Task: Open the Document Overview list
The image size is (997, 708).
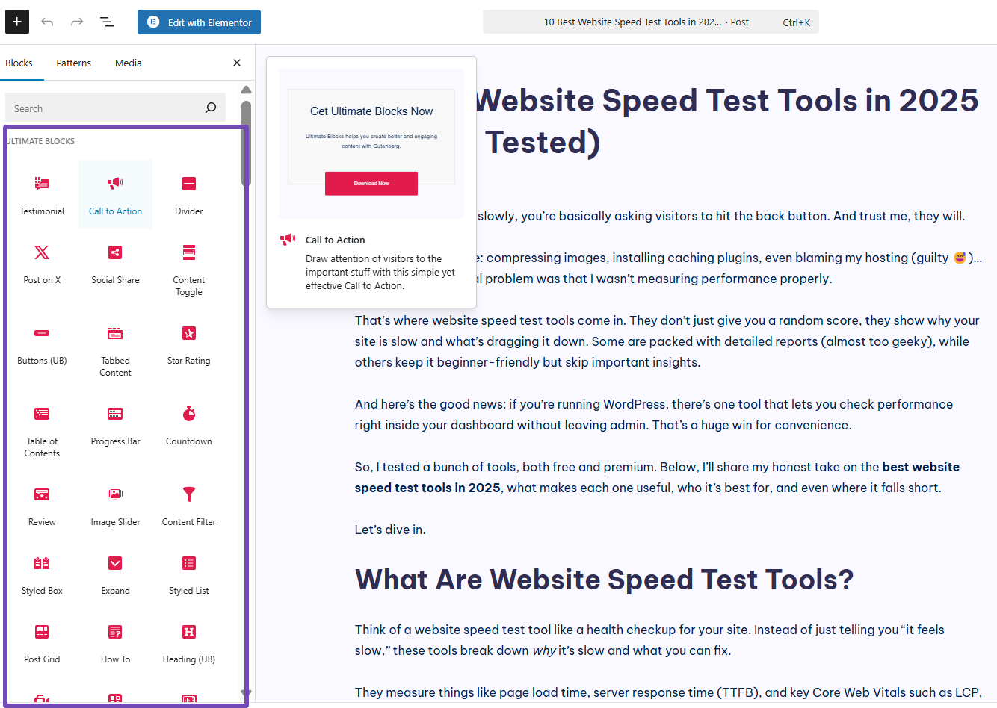Action: coord(107,22)
